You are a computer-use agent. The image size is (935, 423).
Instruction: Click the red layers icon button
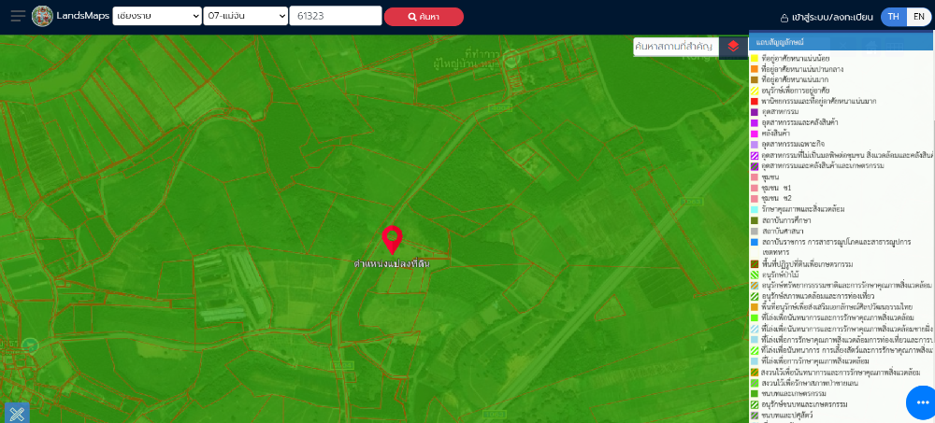(733, 47)
